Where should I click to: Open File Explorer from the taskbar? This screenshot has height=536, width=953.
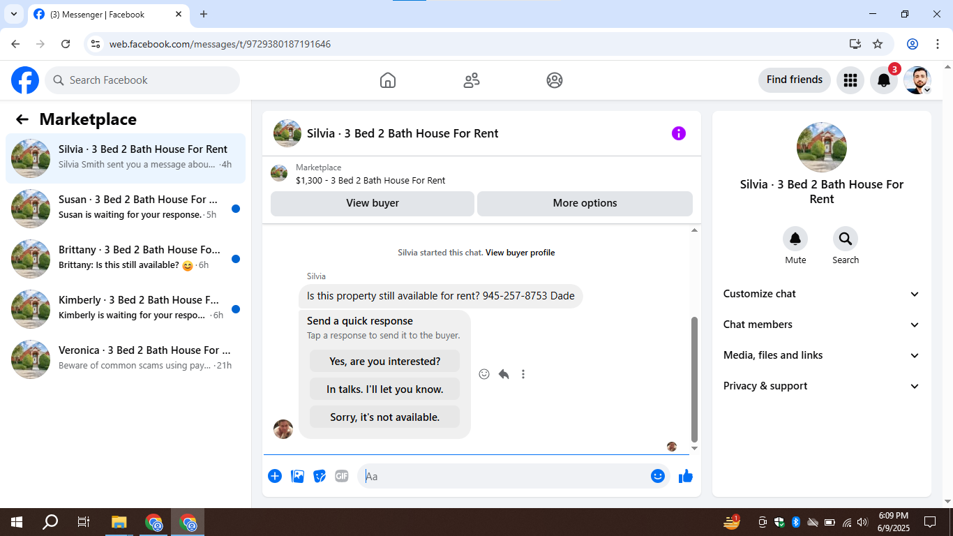pos(119,522)
